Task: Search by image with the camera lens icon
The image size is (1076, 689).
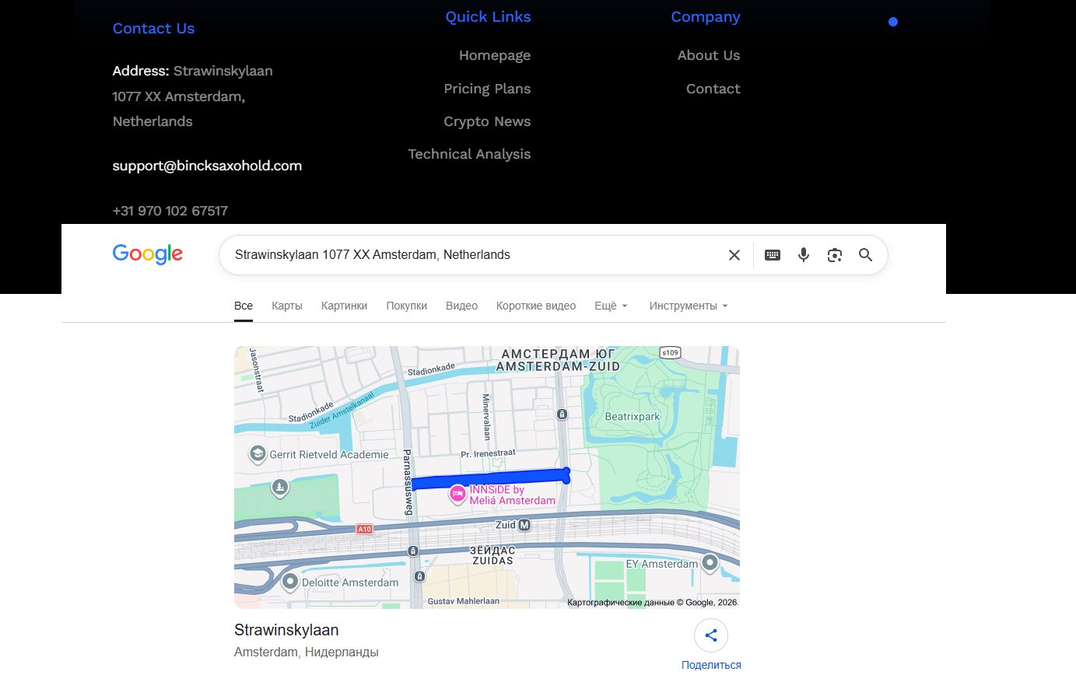Action: tap(835, 255)
